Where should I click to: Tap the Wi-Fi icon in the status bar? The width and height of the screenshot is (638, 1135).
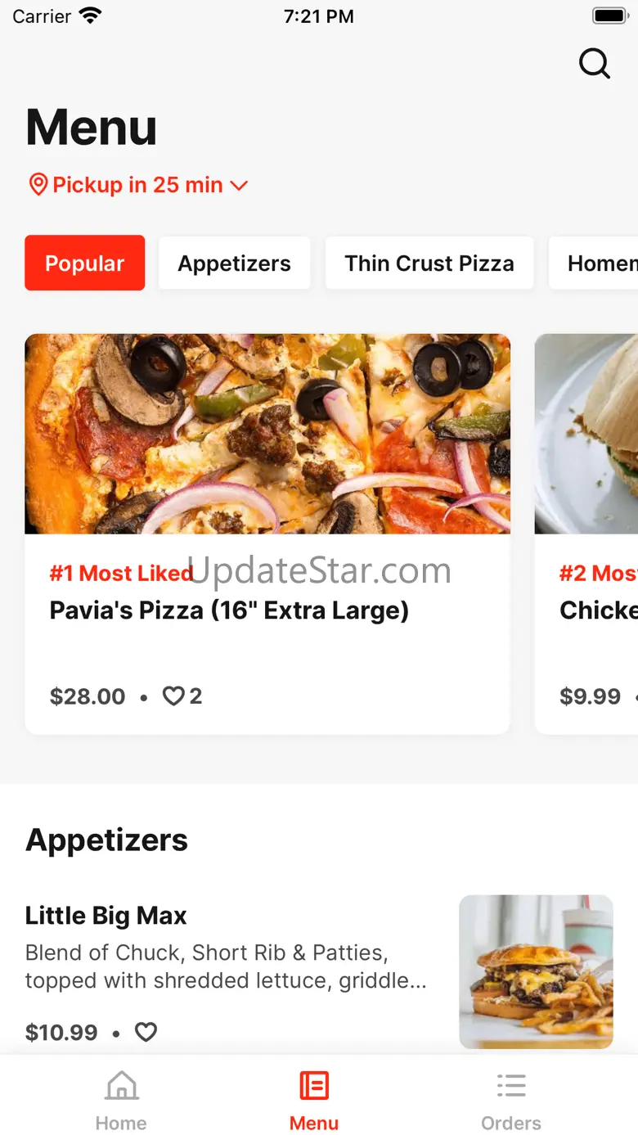[90, 16]
